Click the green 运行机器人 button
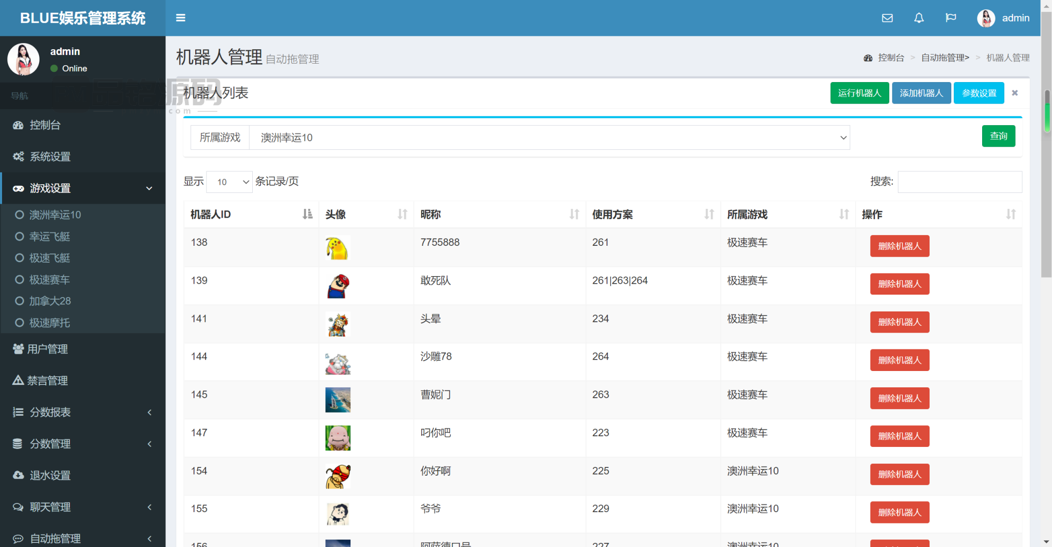The width and height of the screenshot is (1052, 547). [859, 93]
